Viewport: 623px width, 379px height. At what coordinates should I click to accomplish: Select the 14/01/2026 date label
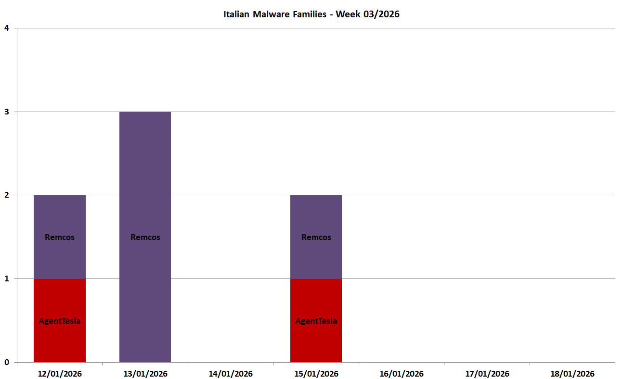tap(231, 374)
